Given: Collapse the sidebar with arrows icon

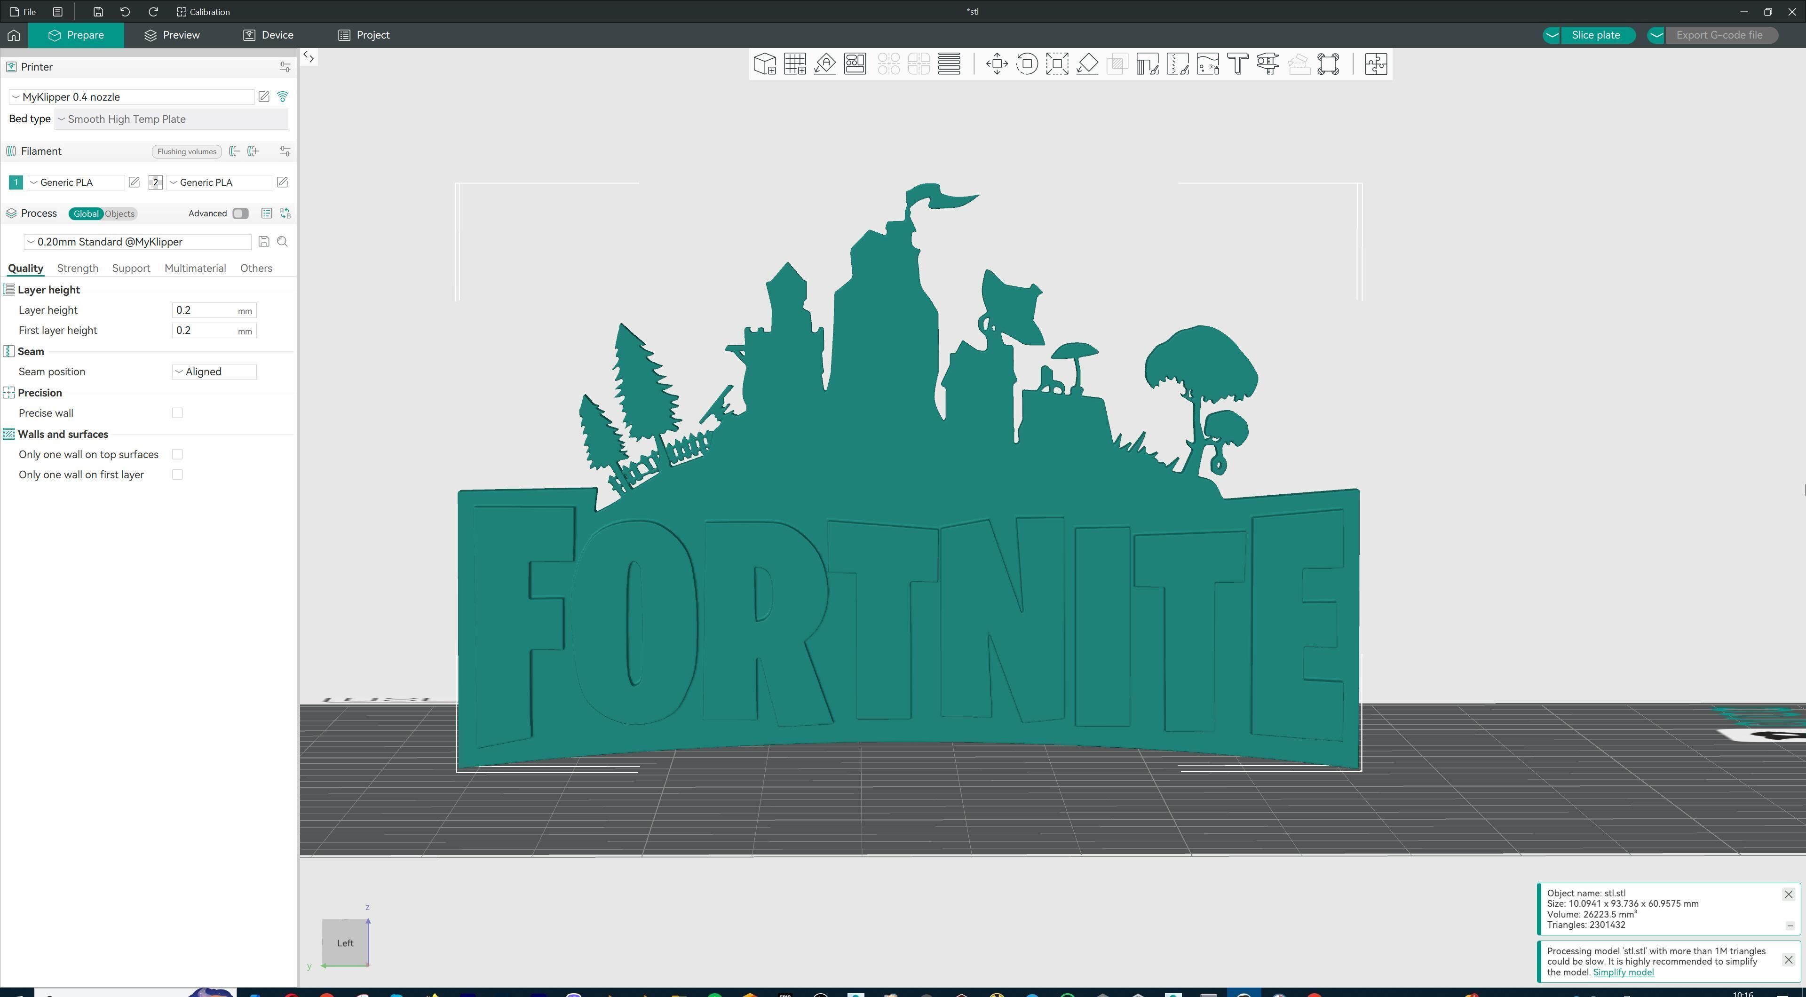Looking at the screenshot, I should tap(309, 57).
